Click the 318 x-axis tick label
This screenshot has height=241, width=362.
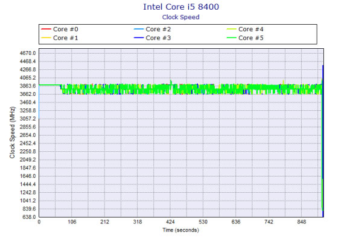pyautogui.click(x=138, y=222)
